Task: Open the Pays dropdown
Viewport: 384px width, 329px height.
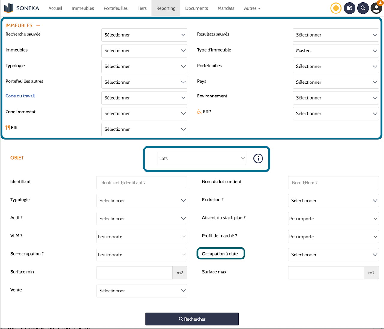Action: pyautogui.click(x=336, y=82)
